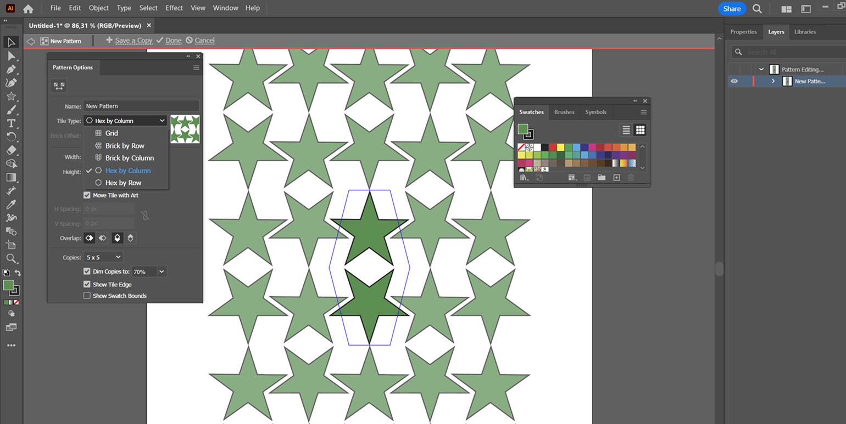Screen dimensions: 846x424
Task: Expand the New Pattern layer
Action: (x=773, y=81)
